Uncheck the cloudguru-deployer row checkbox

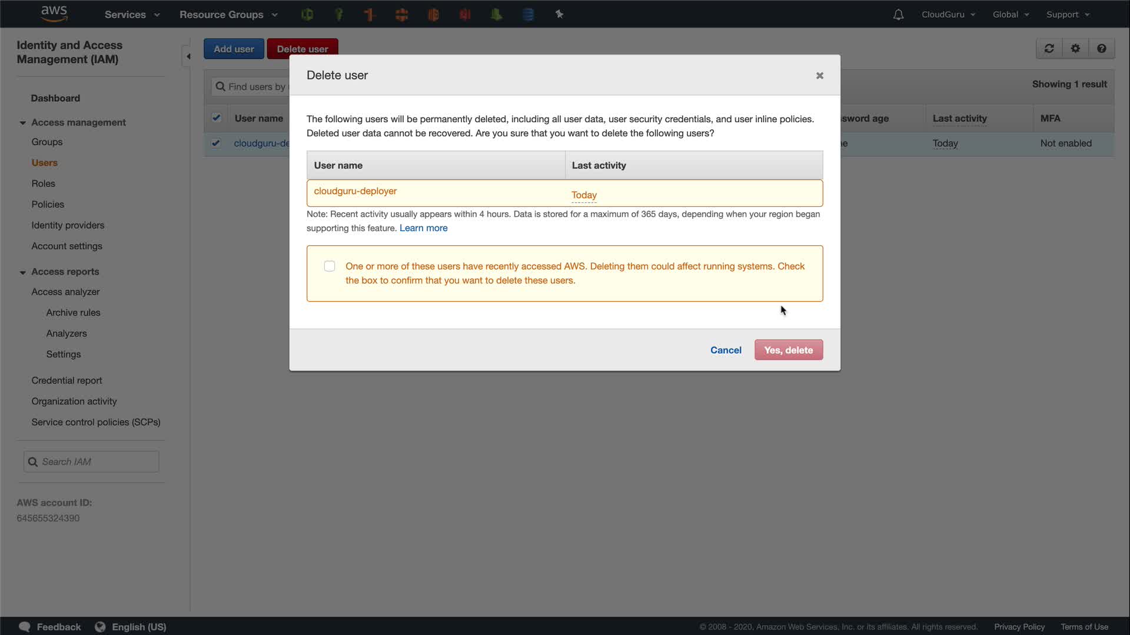click(216, 143)
